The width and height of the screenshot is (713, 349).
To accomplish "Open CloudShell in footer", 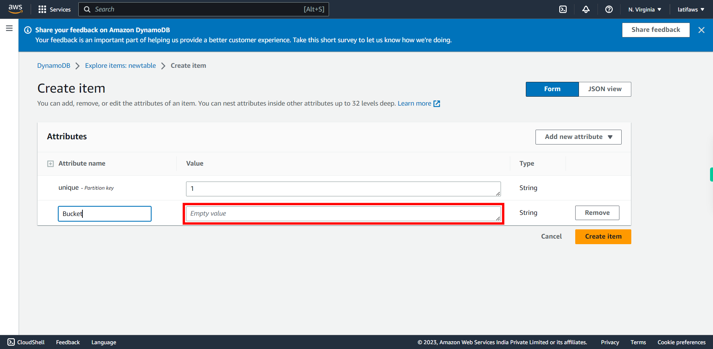I will click(26, 342).
